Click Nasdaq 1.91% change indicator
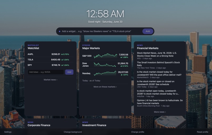212x135 pixels. point(124,75)
